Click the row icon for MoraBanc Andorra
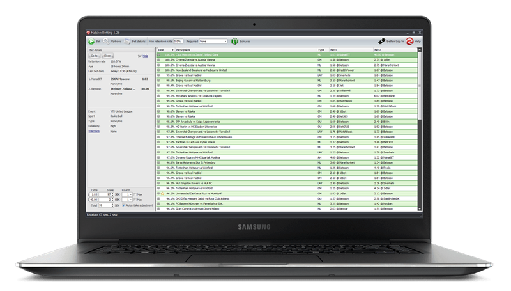 pyautogui.click(x=158, y=96)
